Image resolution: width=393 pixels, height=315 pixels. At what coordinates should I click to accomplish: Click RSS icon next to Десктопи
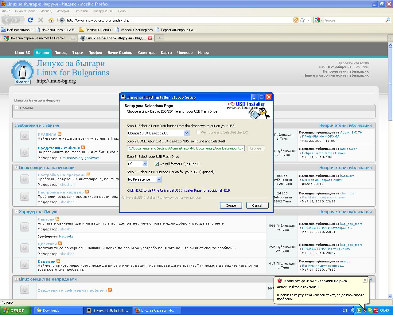[x=60, y=243]
